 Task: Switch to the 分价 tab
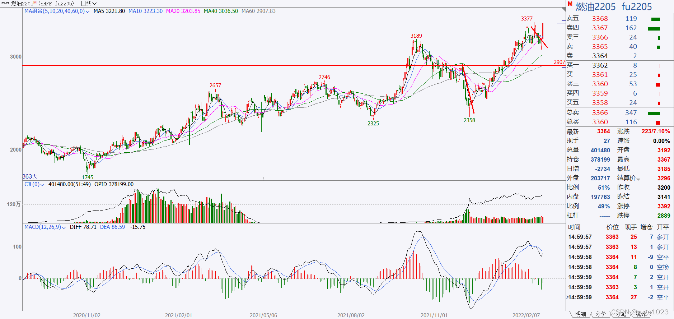pyautogui.click(x=600, y=314)
